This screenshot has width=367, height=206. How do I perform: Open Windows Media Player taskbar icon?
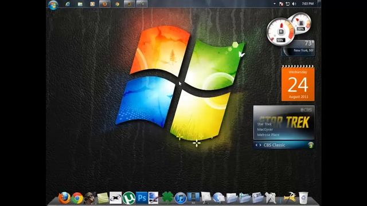click(92, 4)
